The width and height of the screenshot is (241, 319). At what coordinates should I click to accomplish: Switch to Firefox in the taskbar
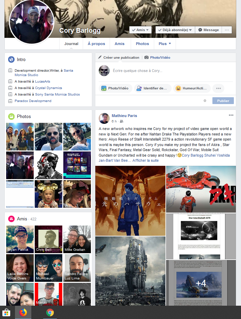(x=23, y=313)
